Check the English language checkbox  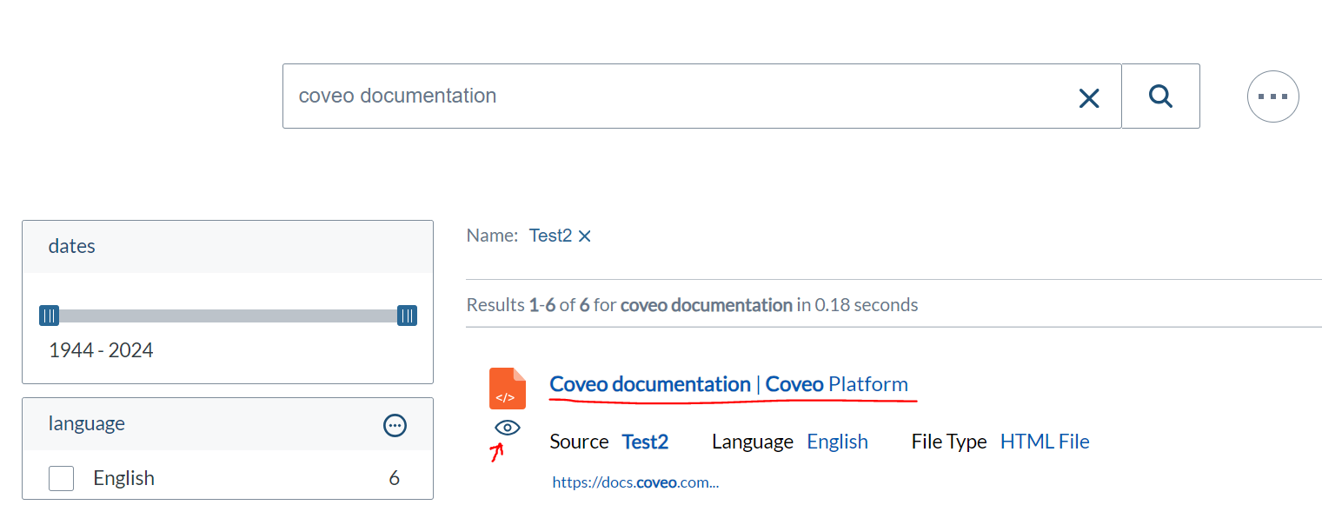(x=61, y=478)
